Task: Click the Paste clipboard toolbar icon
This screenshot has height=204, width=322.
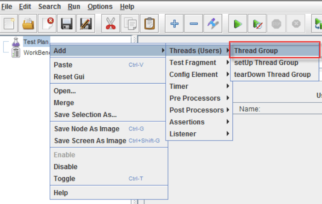Action: pos(149,23)
